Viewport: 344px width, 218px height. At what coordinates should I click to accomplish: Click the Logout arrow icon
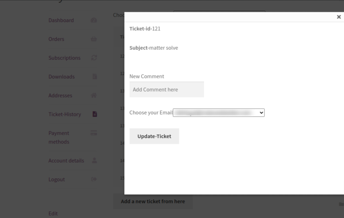tap(94, 179)
